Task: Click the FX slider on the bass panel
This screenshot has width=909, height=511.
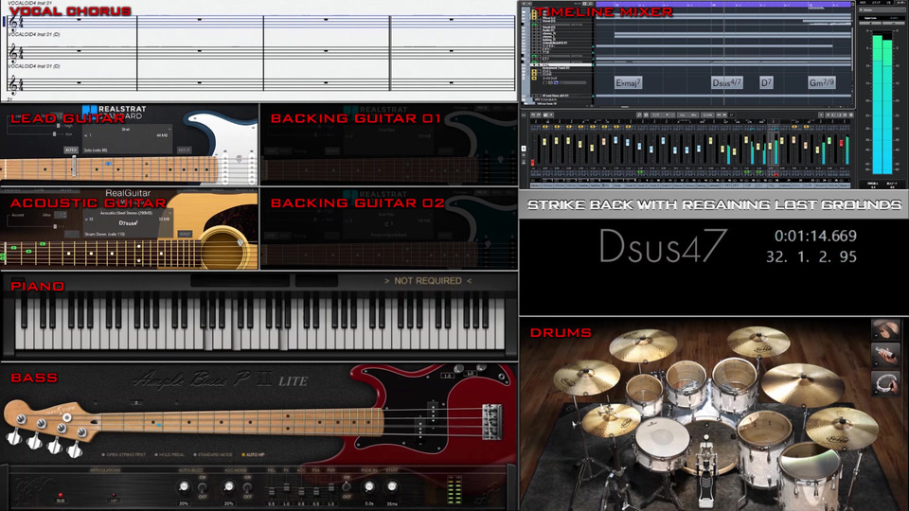Action: pos(286,486)
